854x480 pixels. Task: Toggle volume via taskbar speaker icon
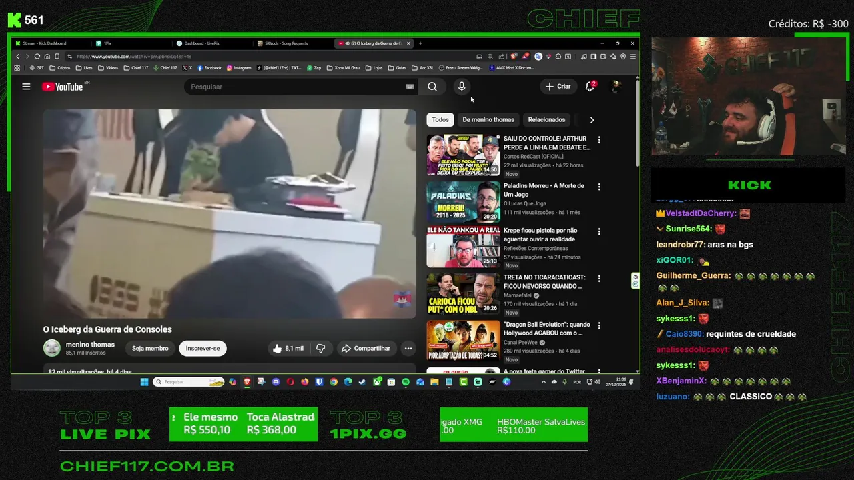pos(598,382)
